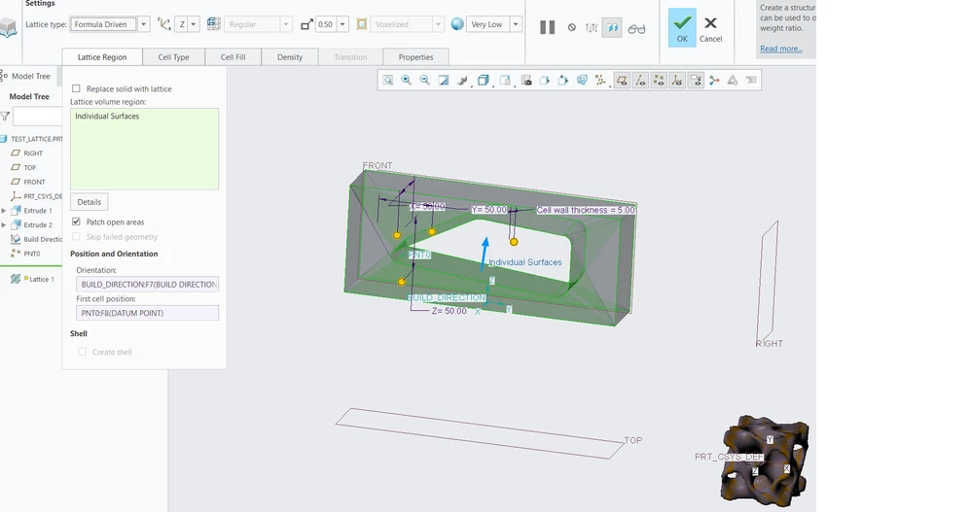Click the blue sphere quality icon
This screenshot has height=512, width=971.
click(x=457, y=24)
